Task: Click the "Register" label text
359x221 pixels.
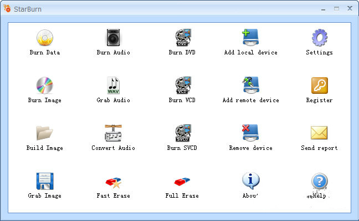Action: pos(320,101)
